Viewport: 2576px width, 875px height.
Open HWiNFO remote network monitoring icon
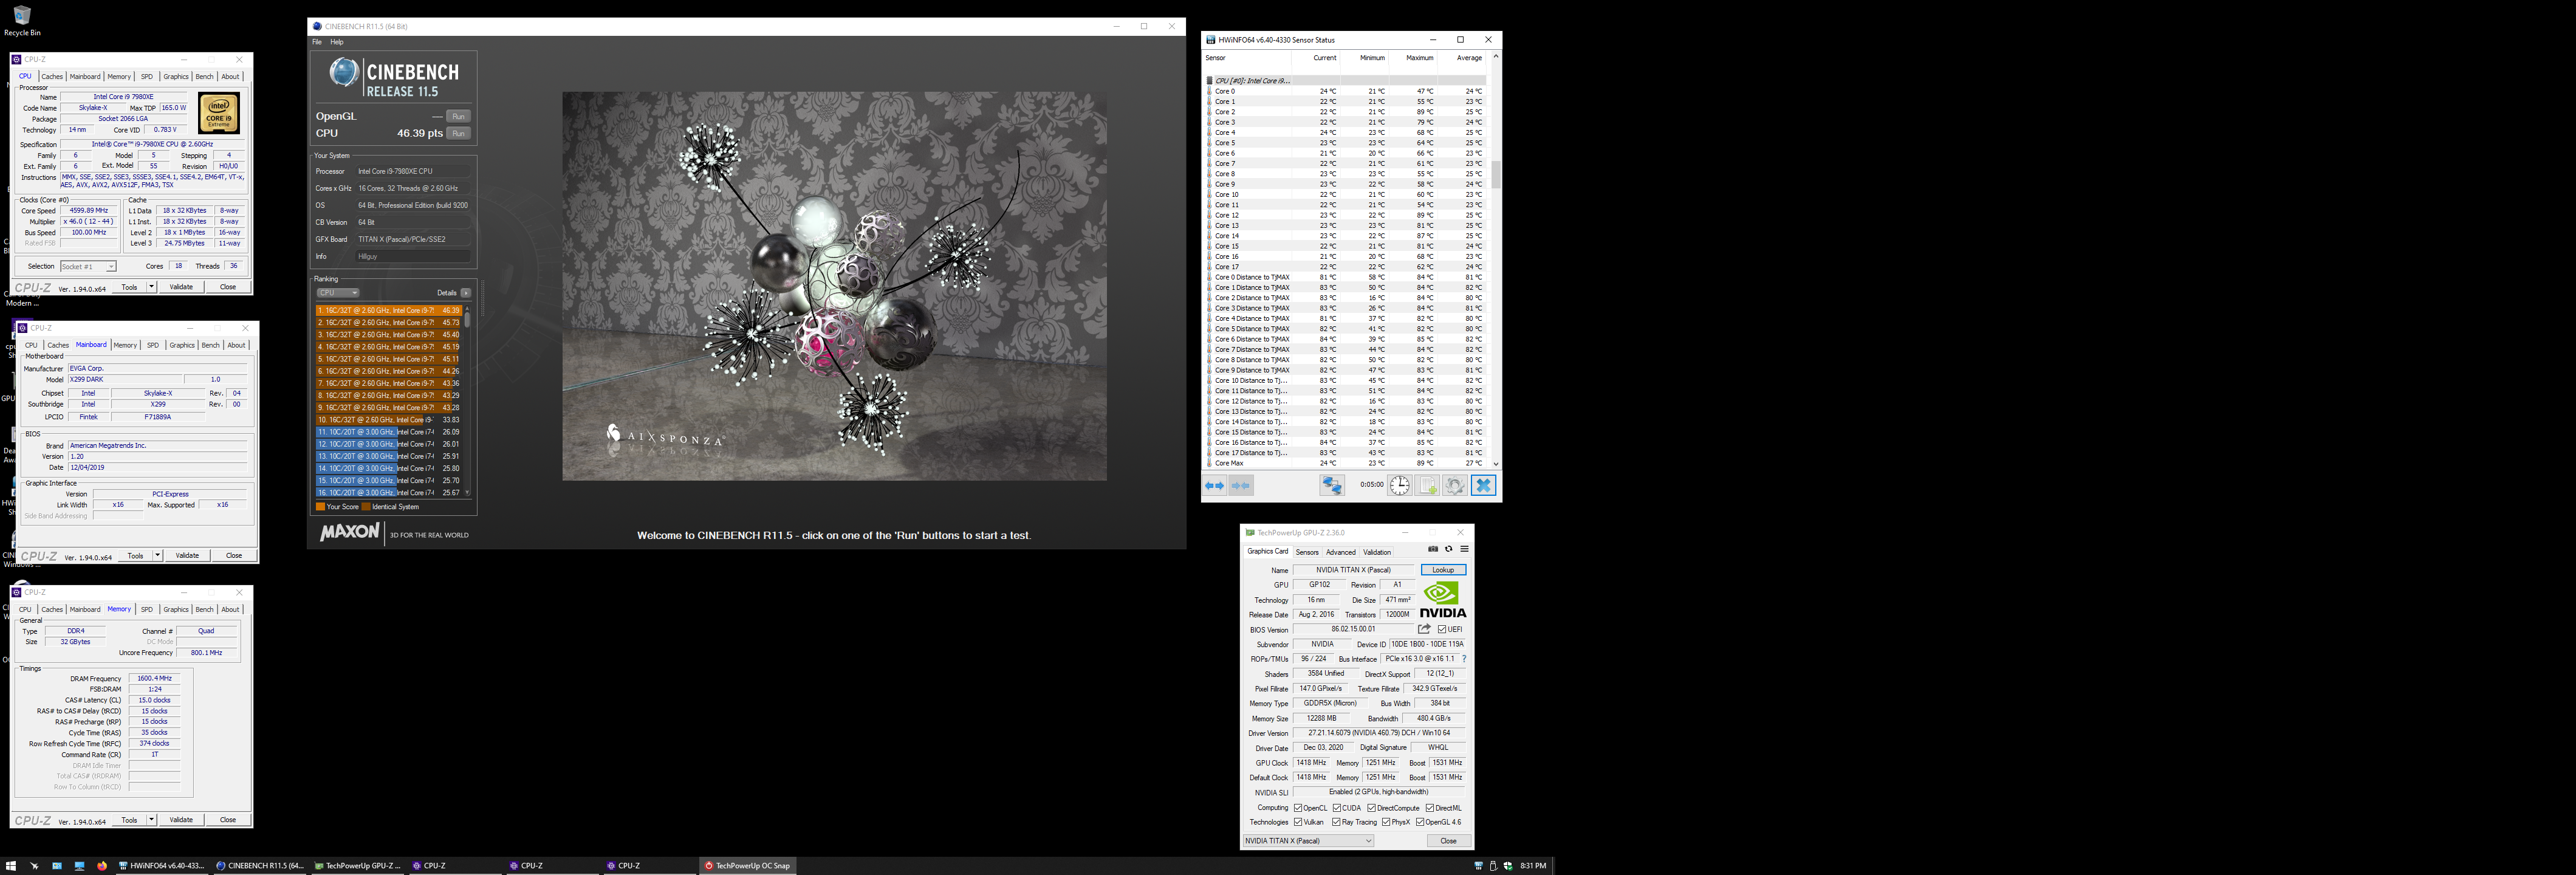(1332, 485)
